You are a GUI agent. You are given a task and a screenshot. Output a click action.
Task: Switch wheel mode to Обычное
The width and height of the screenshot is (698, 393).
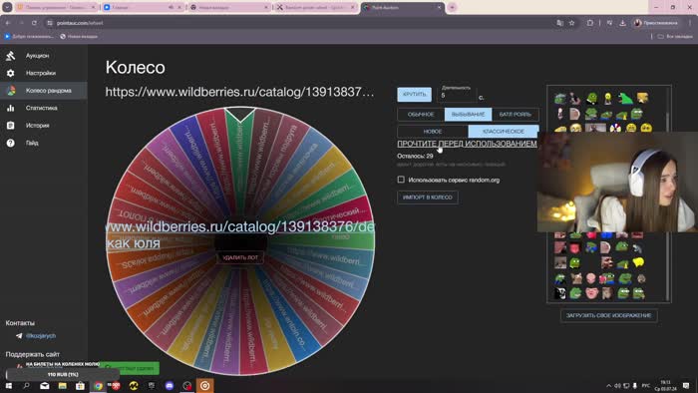(421, 115)
